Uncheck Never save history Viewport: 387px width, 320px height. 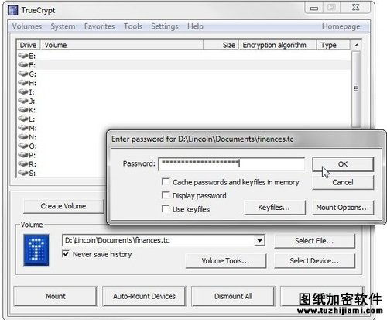[x=66, y=254]
